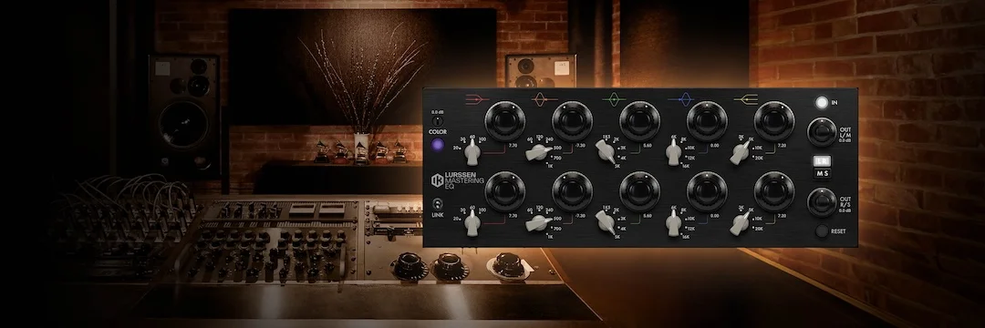Click lower-row fourth gain knob above 6K-16K selector

coord(707,191)
